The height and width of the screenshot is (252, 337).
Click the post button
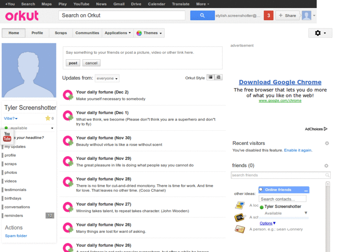click(73, 63)
